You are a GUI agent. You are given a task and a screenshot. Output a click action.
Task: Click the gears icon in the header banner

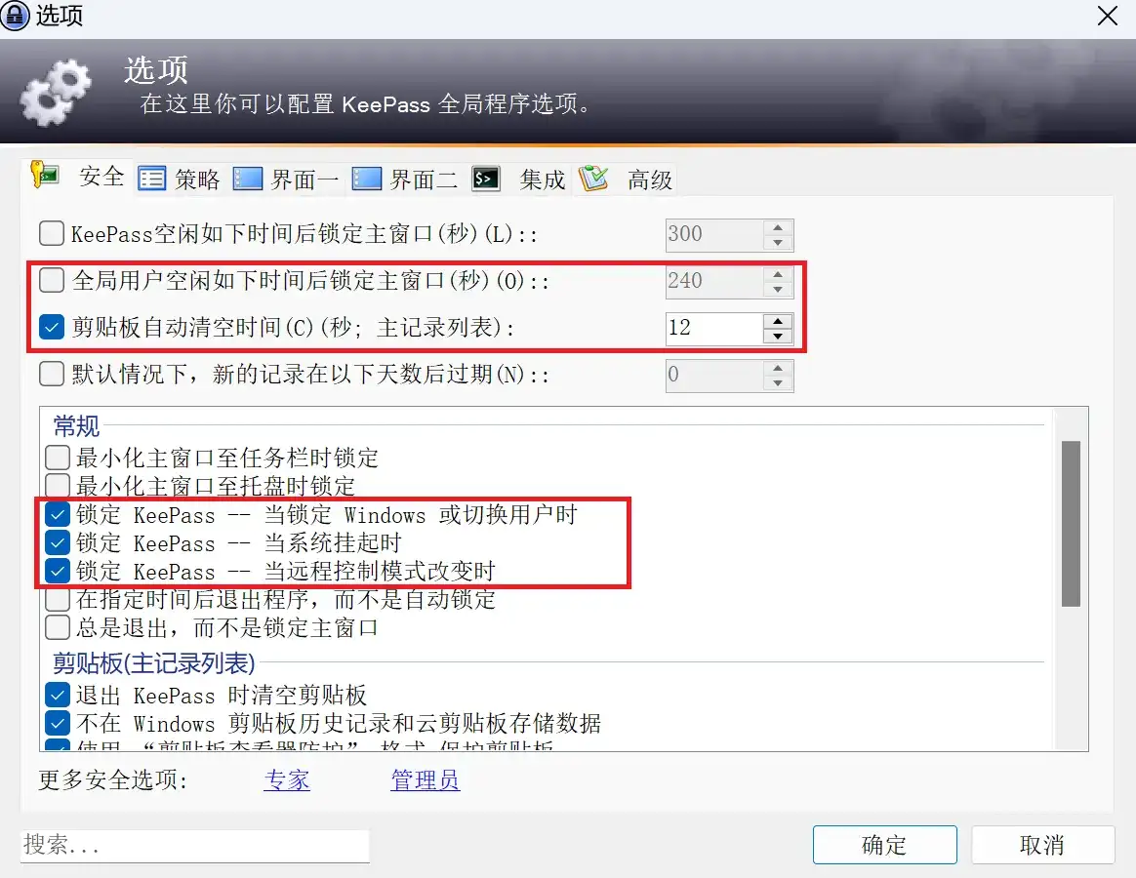pyautogui.click(x=56, y=94)
